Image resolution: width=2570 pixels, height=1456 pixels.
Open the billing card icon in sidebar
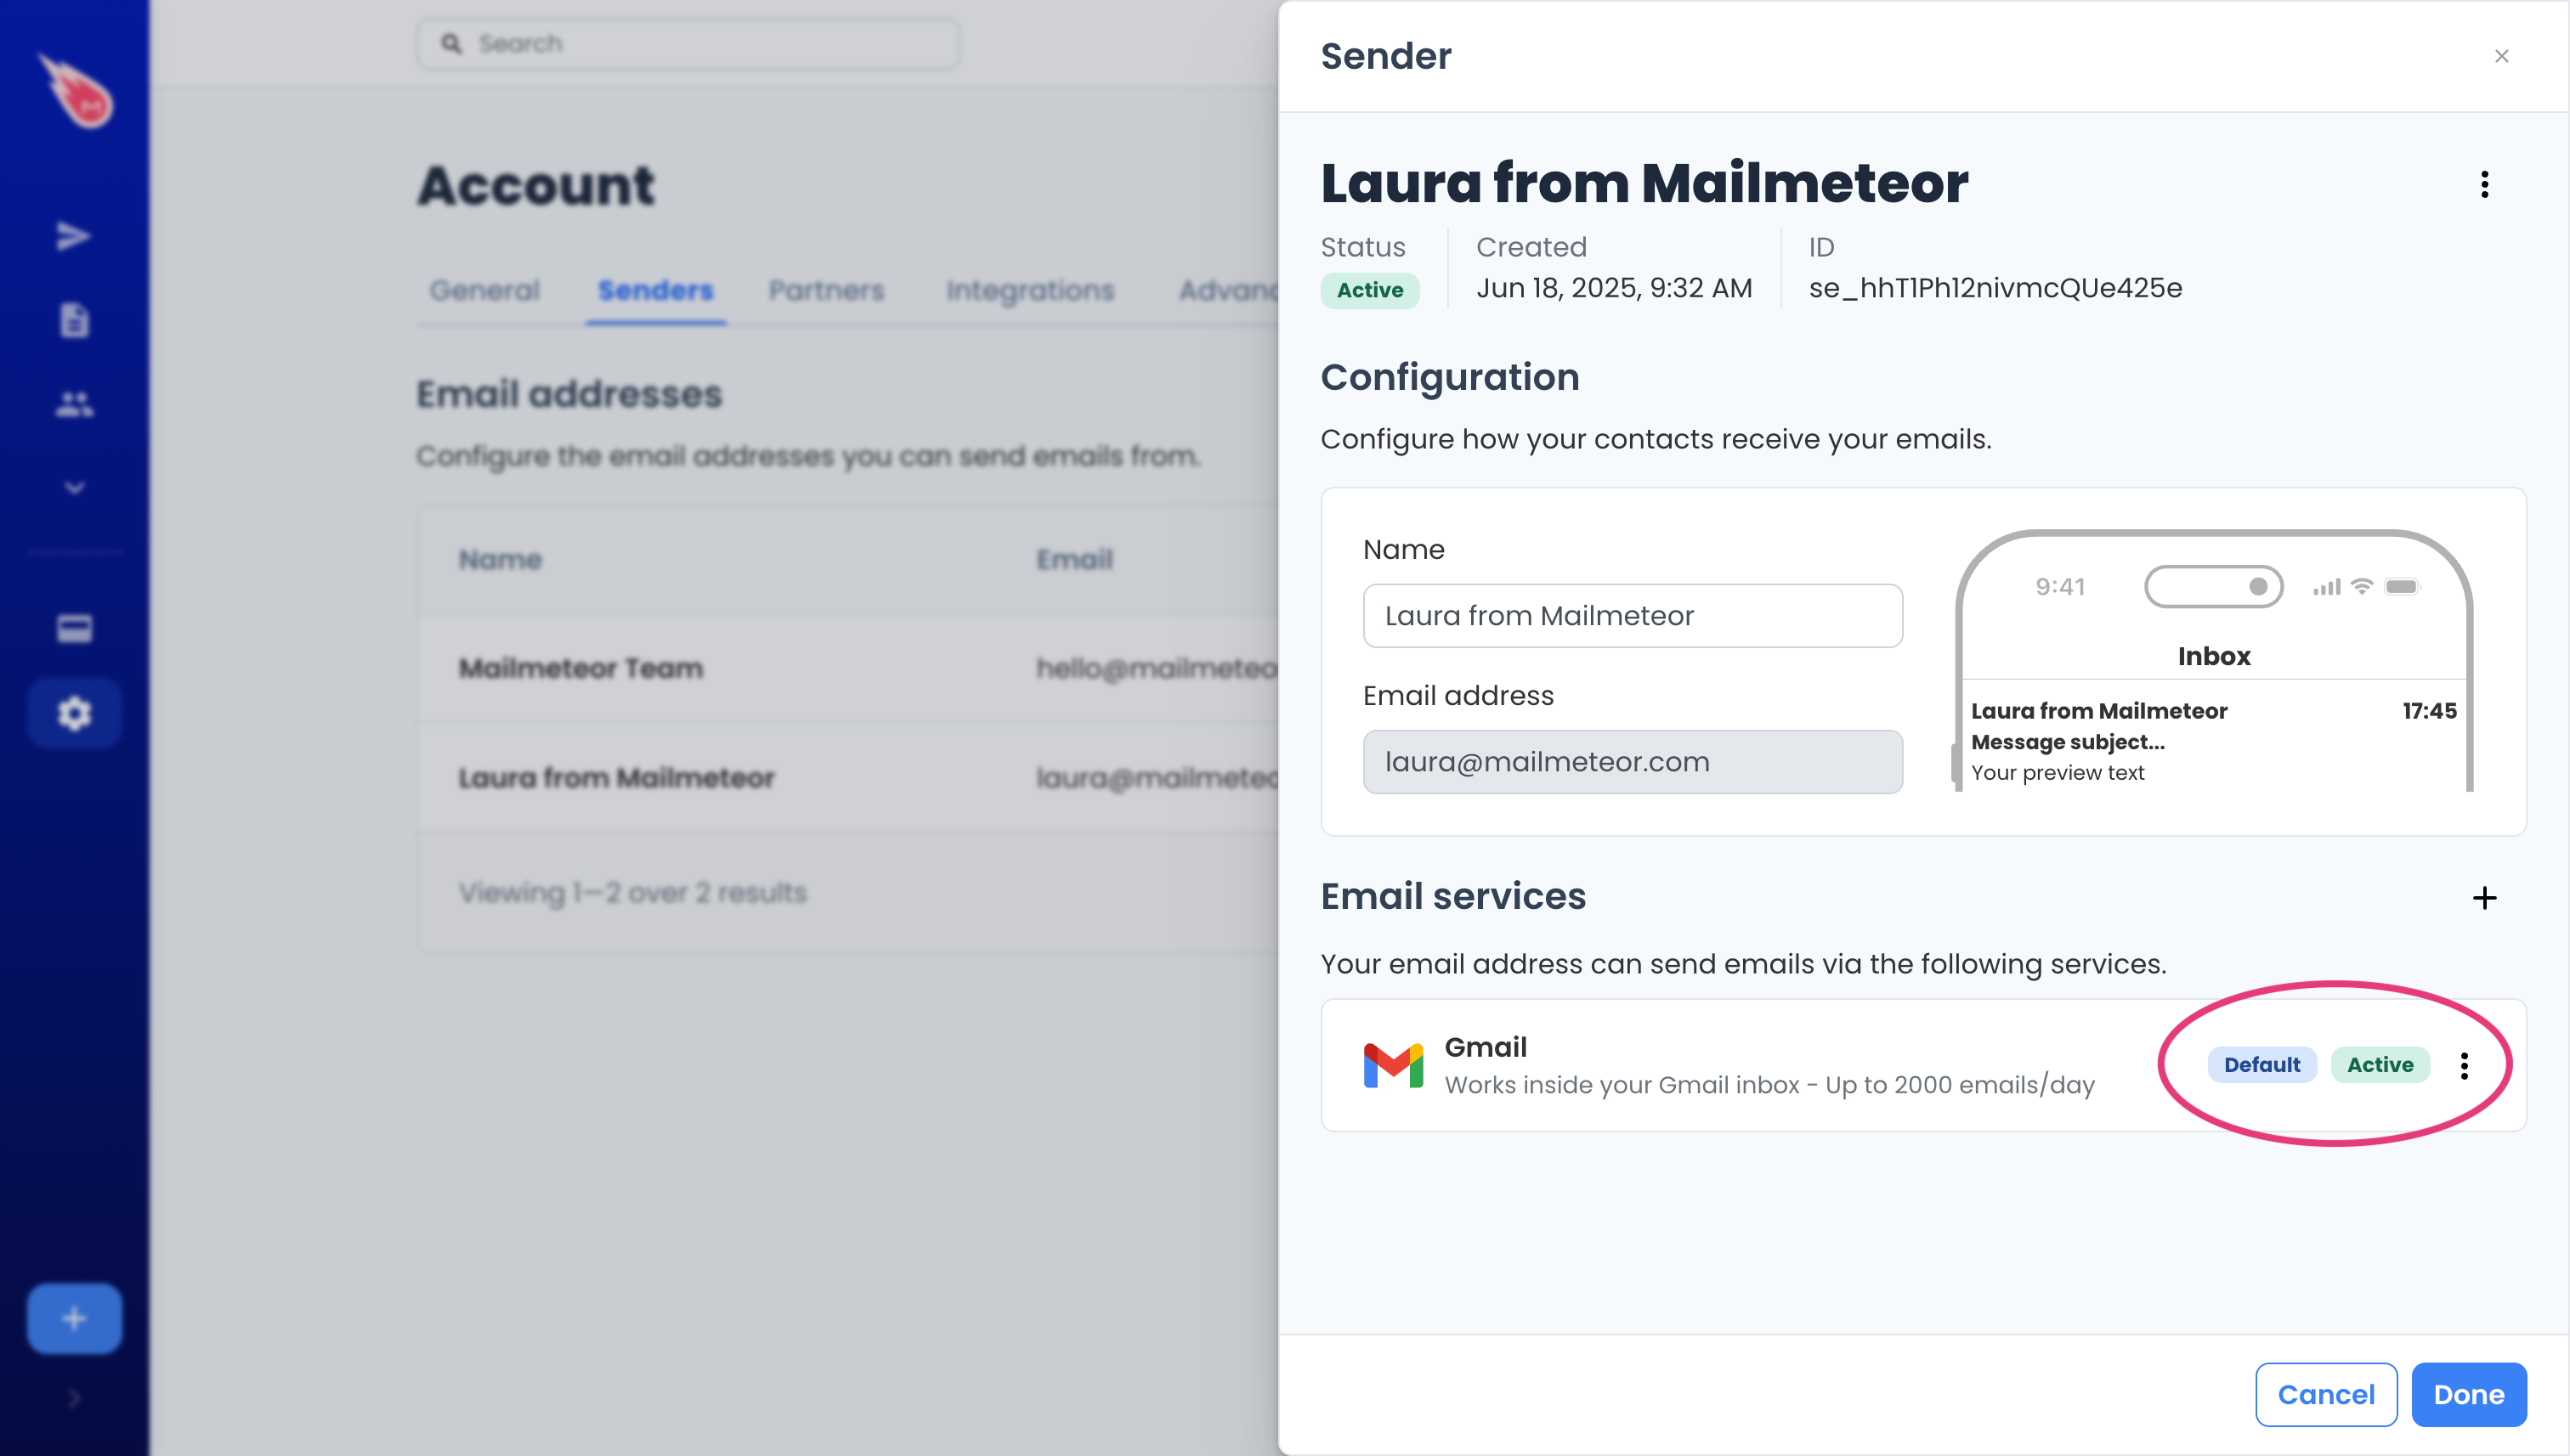point(74,628)
